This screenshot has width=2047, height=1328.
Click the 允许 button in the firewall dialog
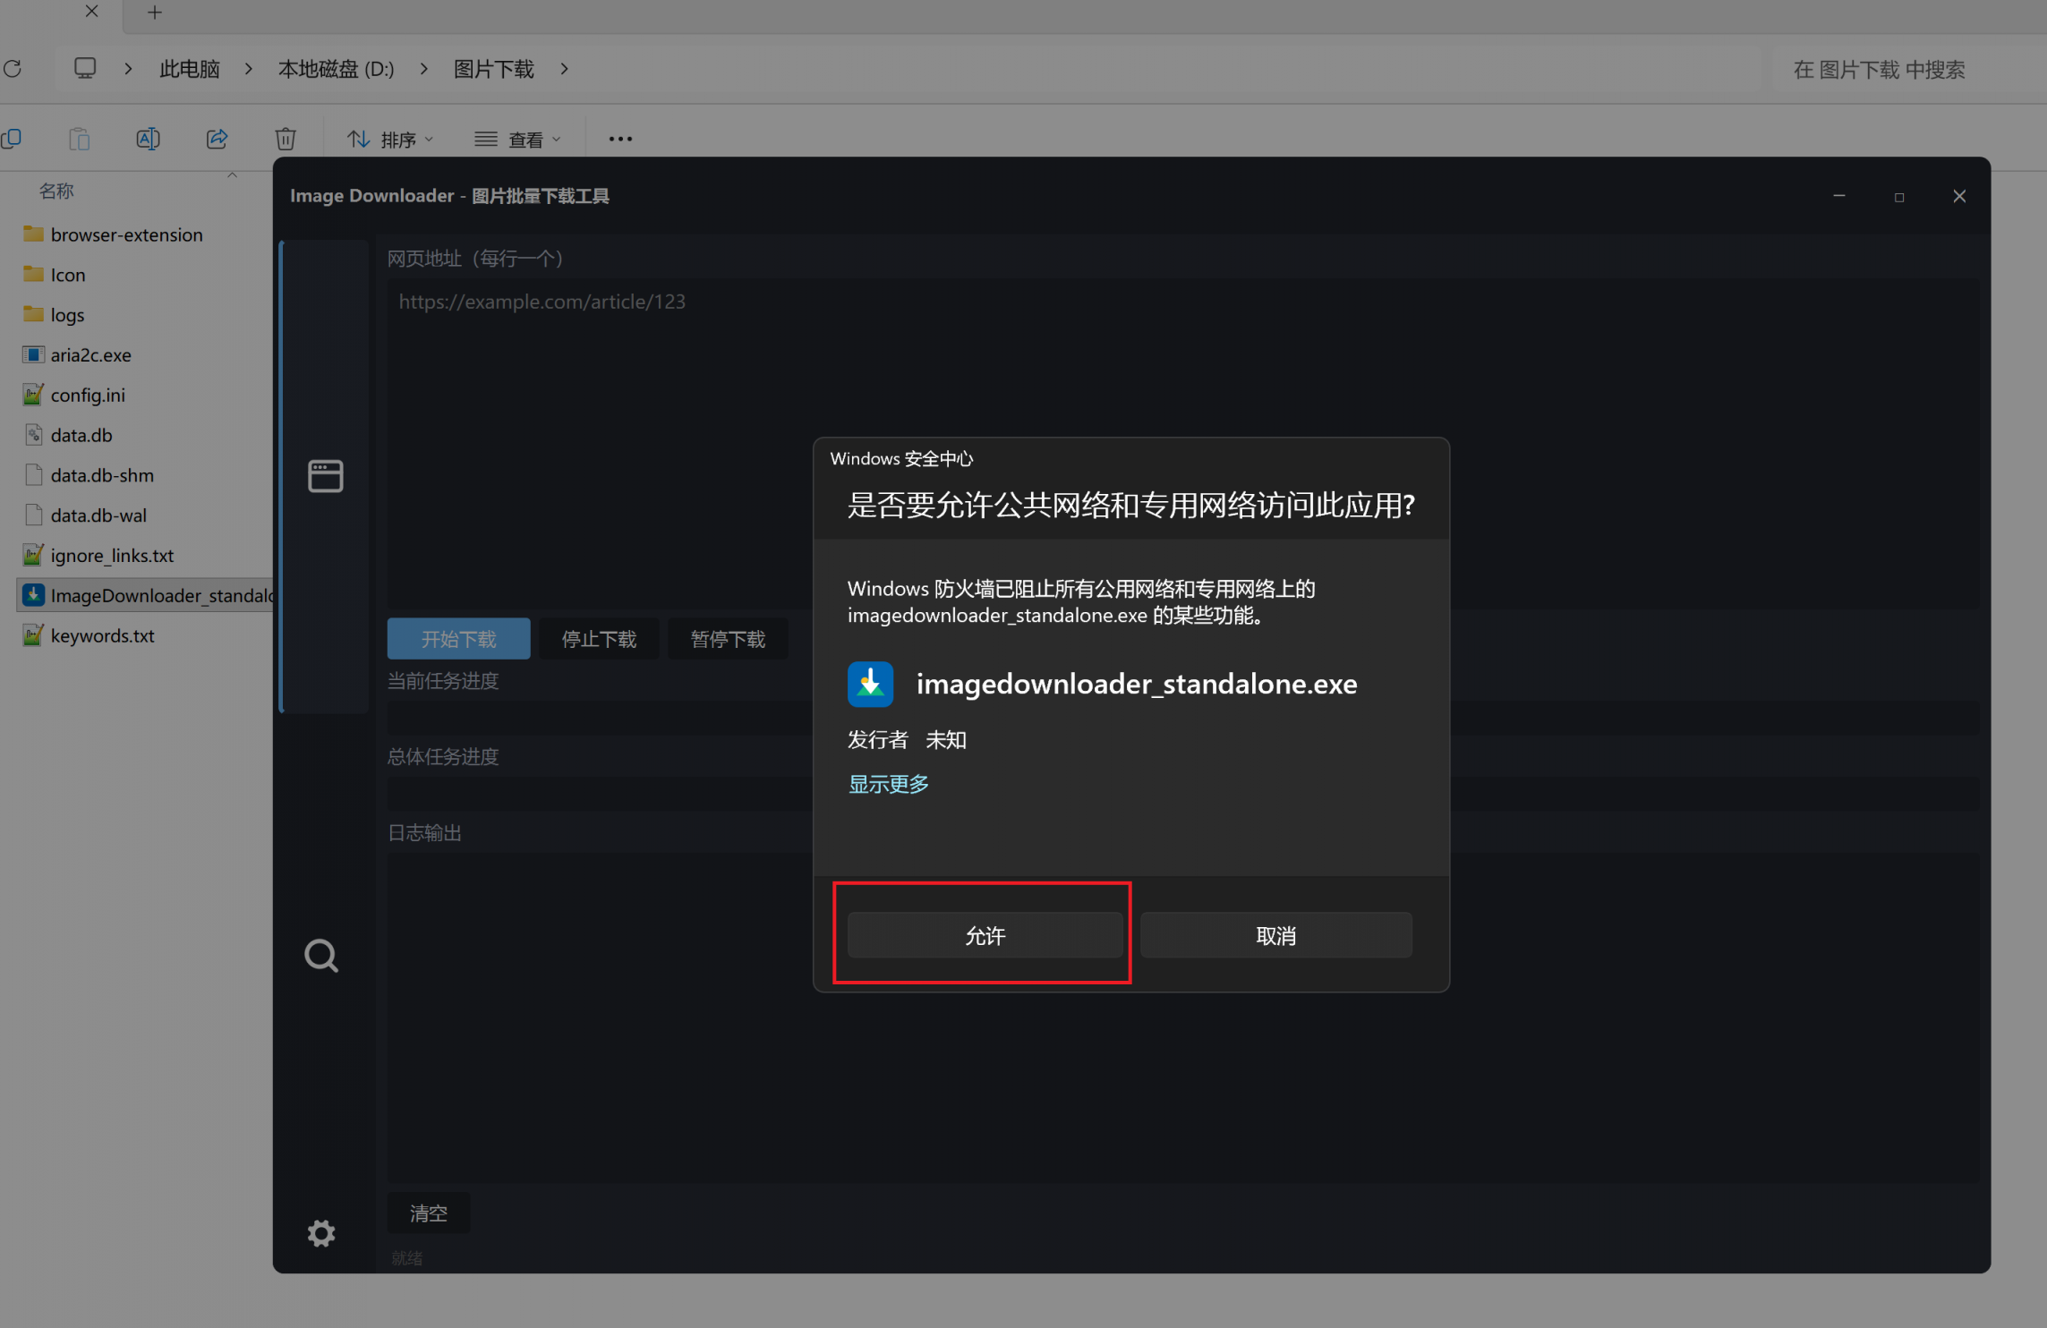point(985,935)
